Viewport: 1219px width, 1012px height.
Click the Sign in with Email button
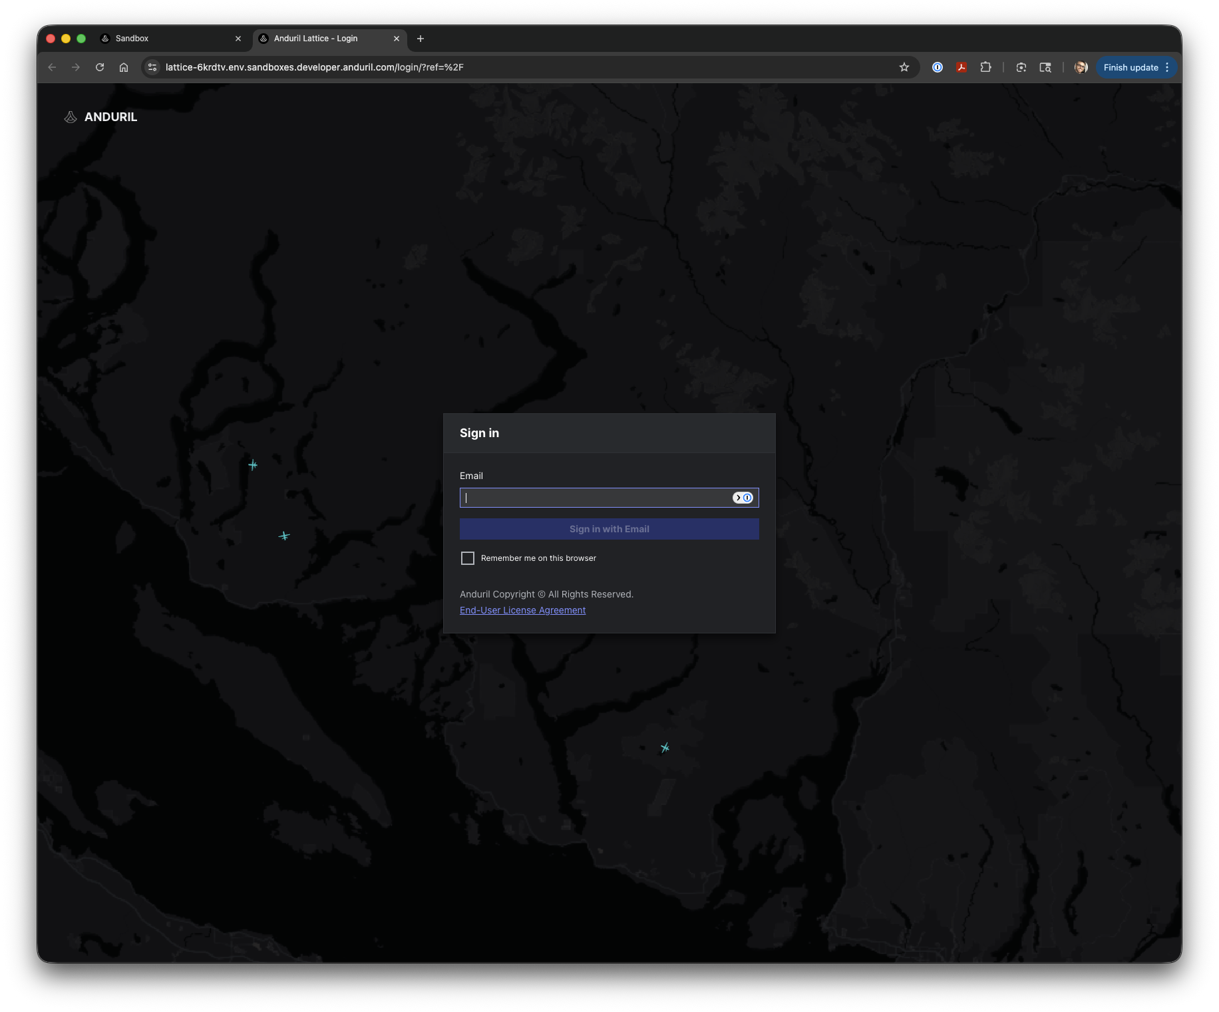tap(609, 529)
